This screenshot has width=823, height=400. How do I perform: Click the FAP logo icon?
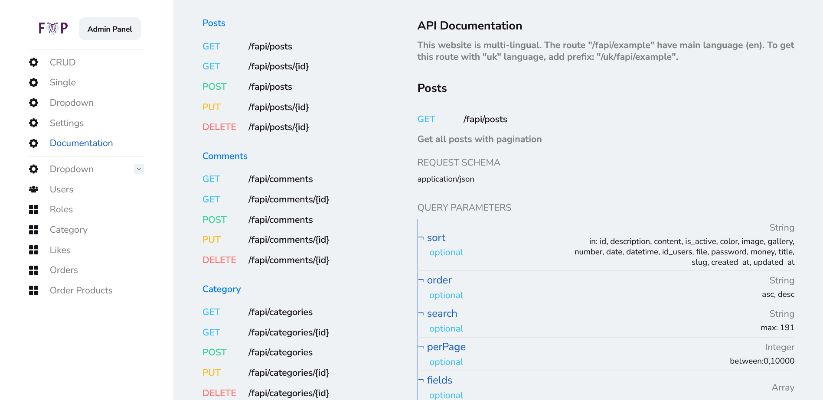tap(53, 29)
